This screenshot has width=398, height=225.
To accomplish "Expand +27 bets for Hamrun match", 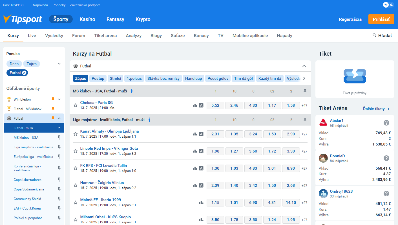I will coord(304,185).
